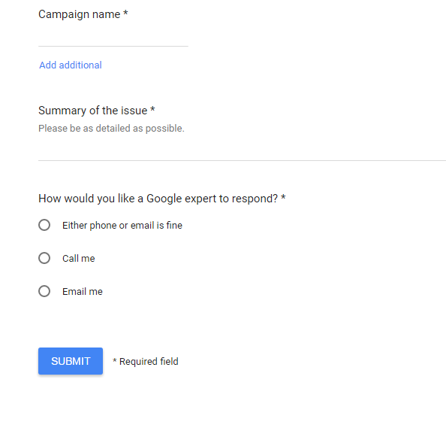Click the asterisk after the respond question

(x=283, y=197)
